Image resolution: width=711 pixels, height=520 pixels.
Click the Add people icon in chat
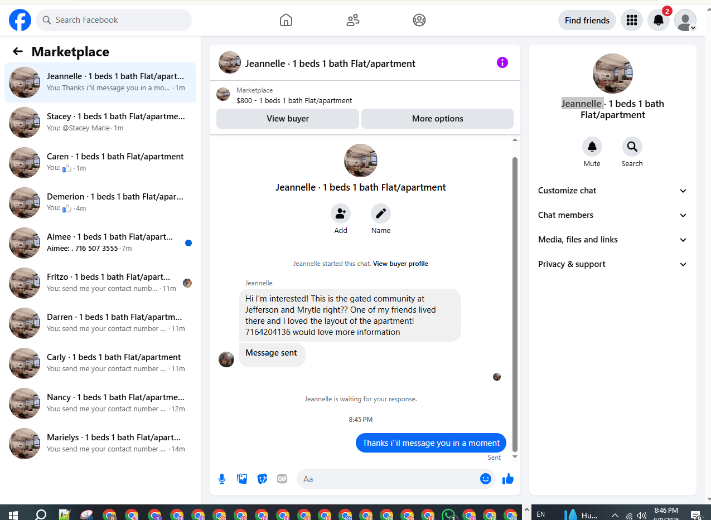(x=341, y=213)
